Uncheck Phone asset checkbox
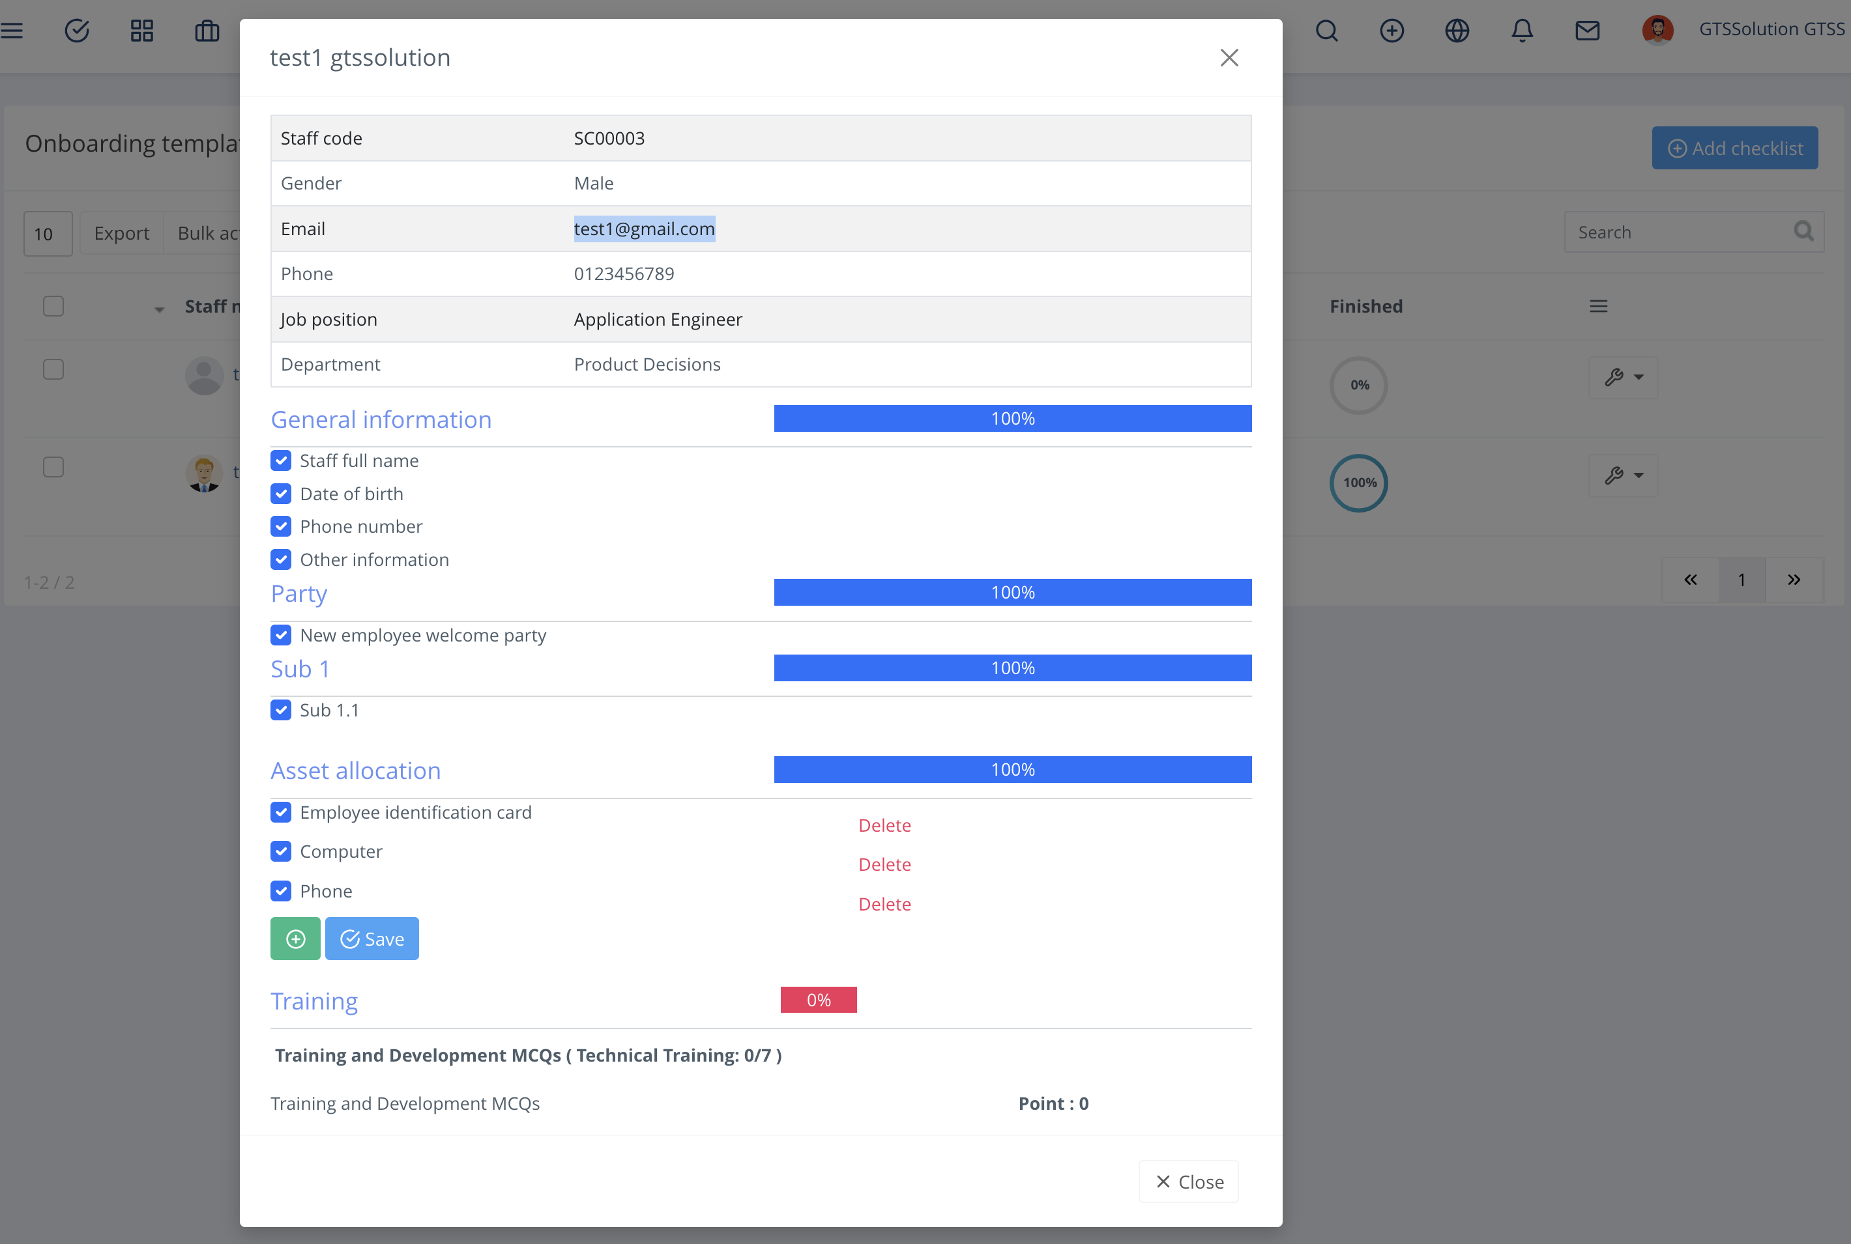This screenshot has width=1851, height=1244. tap(281, 891)
